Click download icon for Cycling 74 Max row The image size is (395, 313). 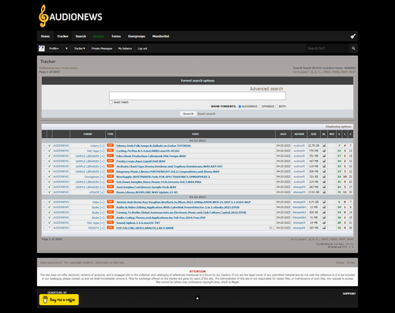coord(324,151)
